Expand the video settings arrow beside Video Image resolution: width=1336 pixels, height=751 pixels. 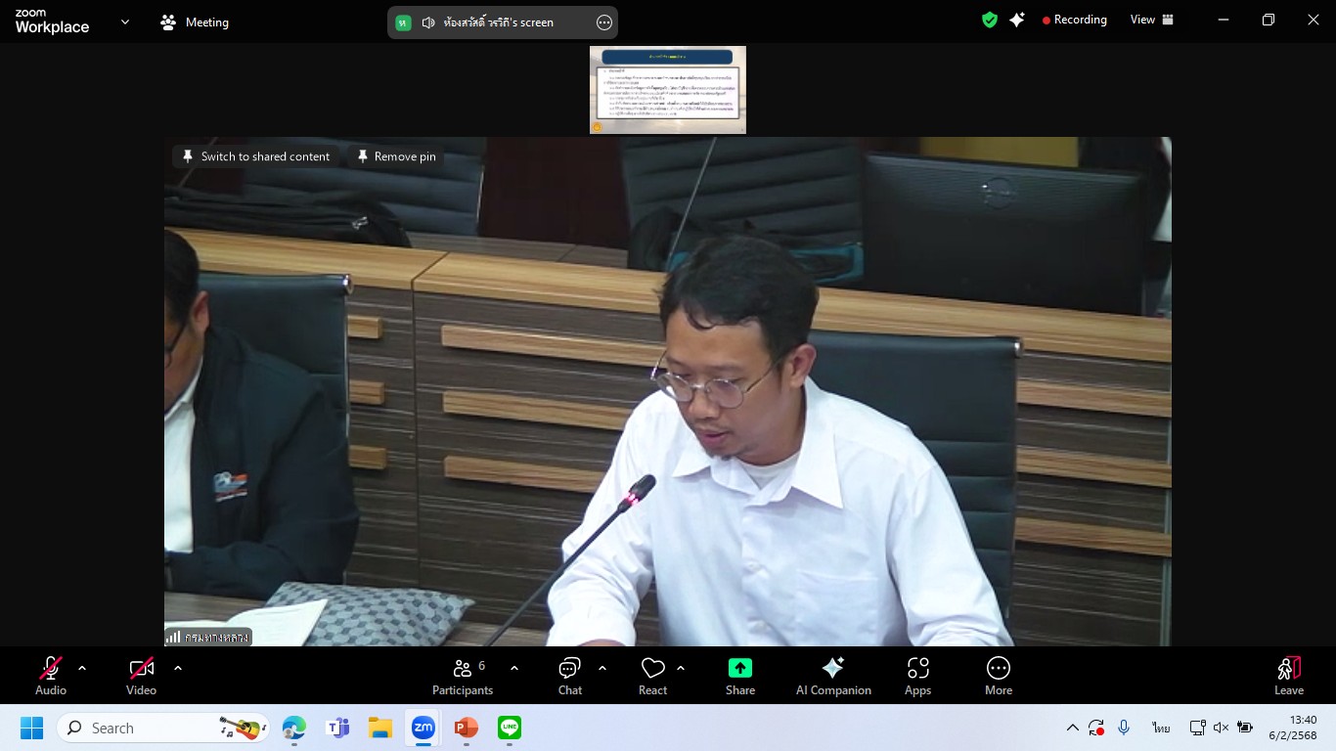click(x=178, y=668)
